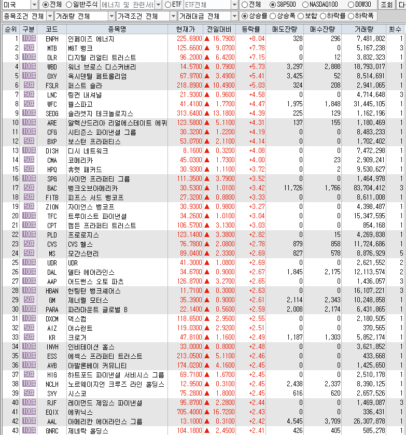
Task: Click the up arrow beside ENPH's 16.7900 change
Action: [207, 39]
